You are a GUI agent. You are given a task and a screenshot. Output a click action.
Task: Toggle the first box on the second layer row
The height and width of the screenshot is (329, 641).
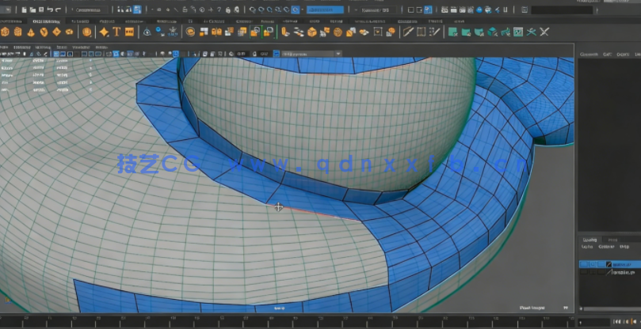pyautogui.click(x=585, y=273)
